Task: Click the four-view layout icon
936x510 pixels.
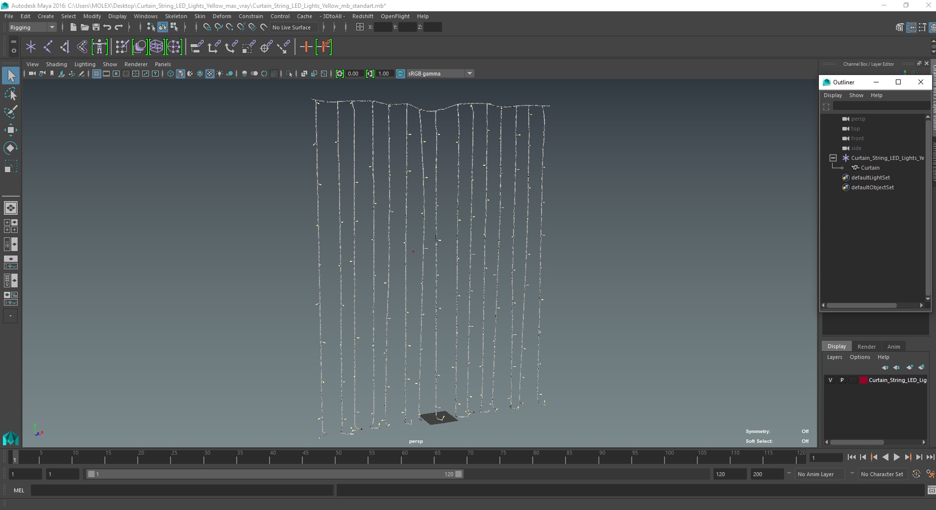Action: (x=11, y=226)
